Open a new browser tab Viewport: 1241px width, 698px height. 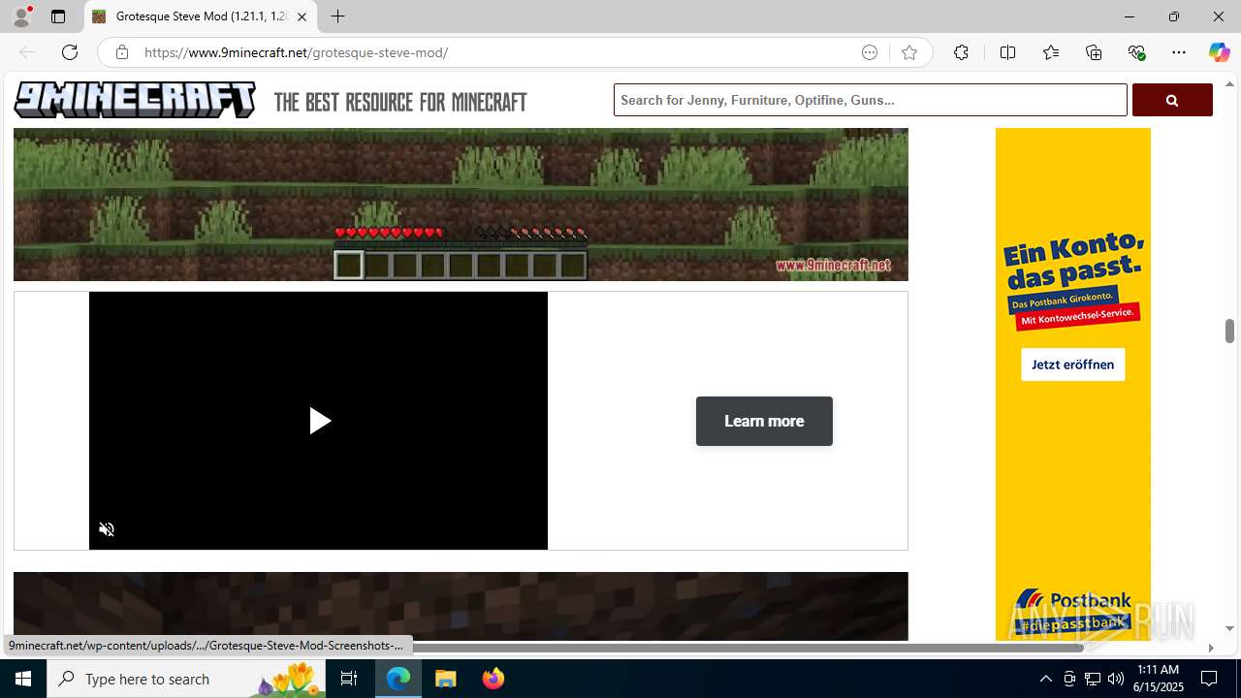point(337,16)
